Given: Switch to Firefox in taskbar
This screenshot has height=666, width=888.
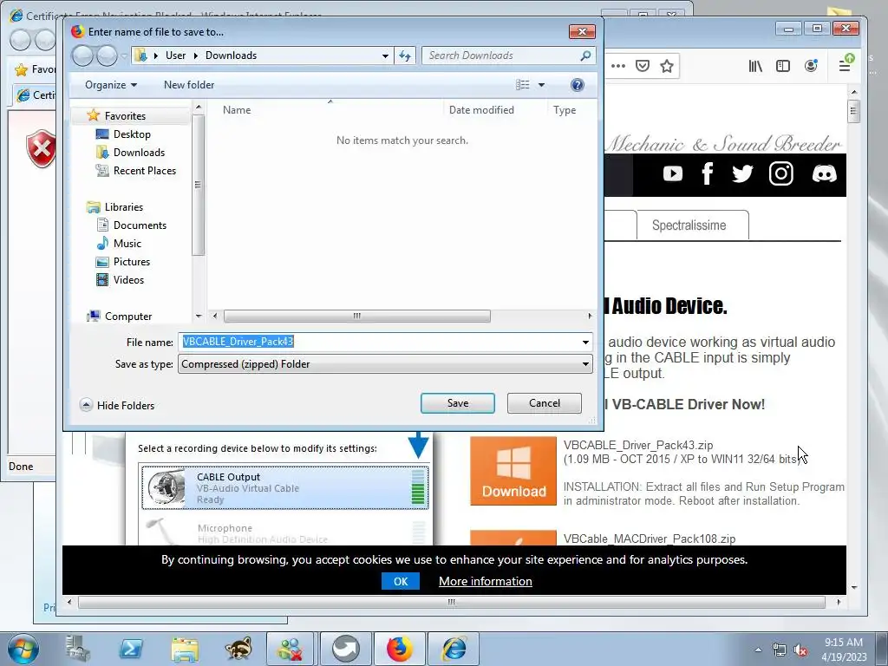Looking at the screenshot, I should click(399, 649).
